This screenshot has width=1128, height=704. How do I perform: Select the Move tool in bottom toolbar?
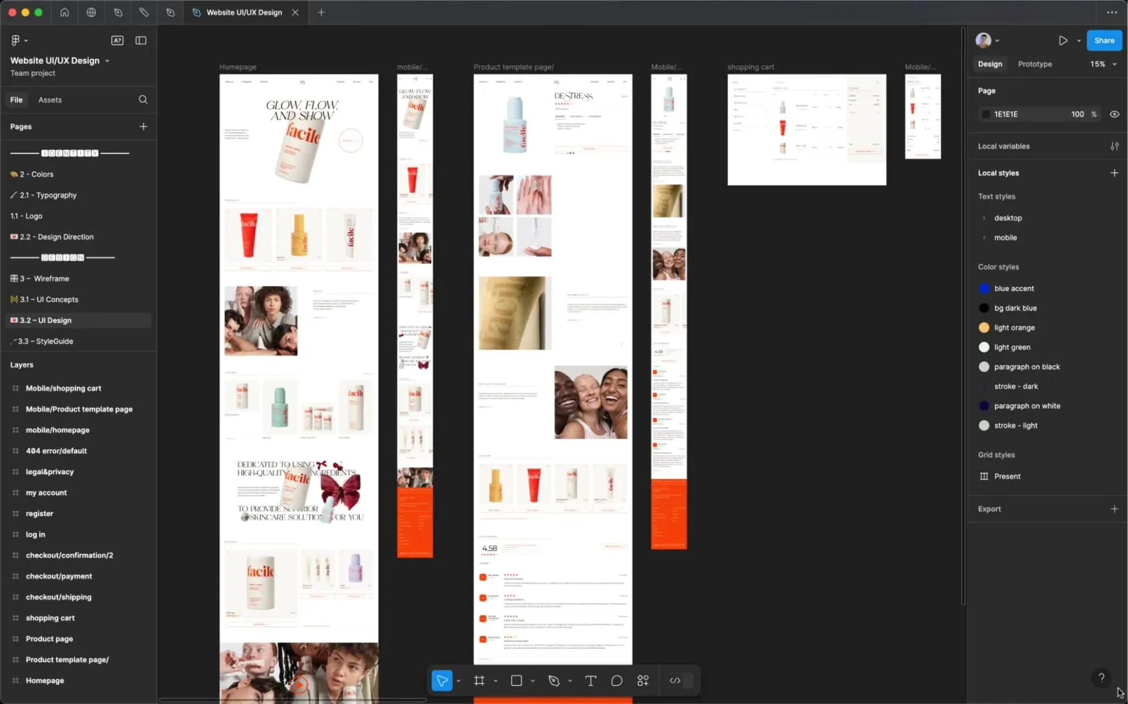click(442, 681)
